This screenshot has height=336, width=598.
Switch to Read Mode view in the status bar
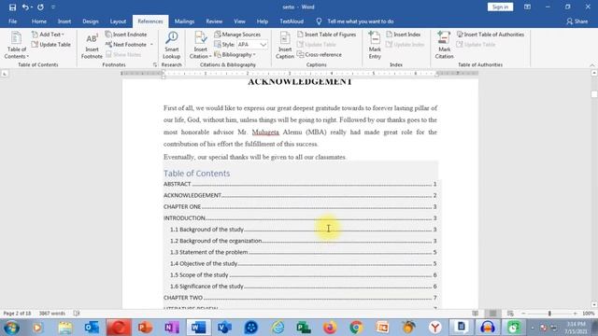click(x=476, y=314)
